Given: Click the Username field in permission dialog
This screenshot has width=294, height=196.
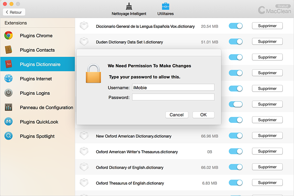Looking at the screenshot, I should coord(173,88).
